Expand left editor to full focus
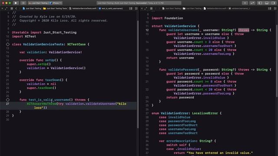Image resolution: width=278 pixels, height=156 pixels. point(6,8)
